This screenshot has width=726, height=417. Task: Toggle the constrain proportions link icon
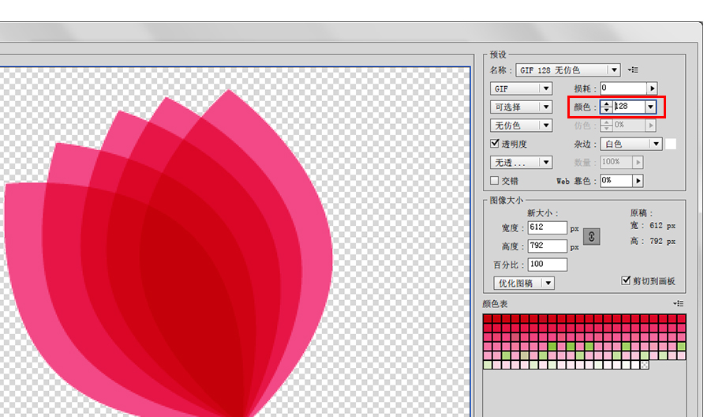[591, 237]
